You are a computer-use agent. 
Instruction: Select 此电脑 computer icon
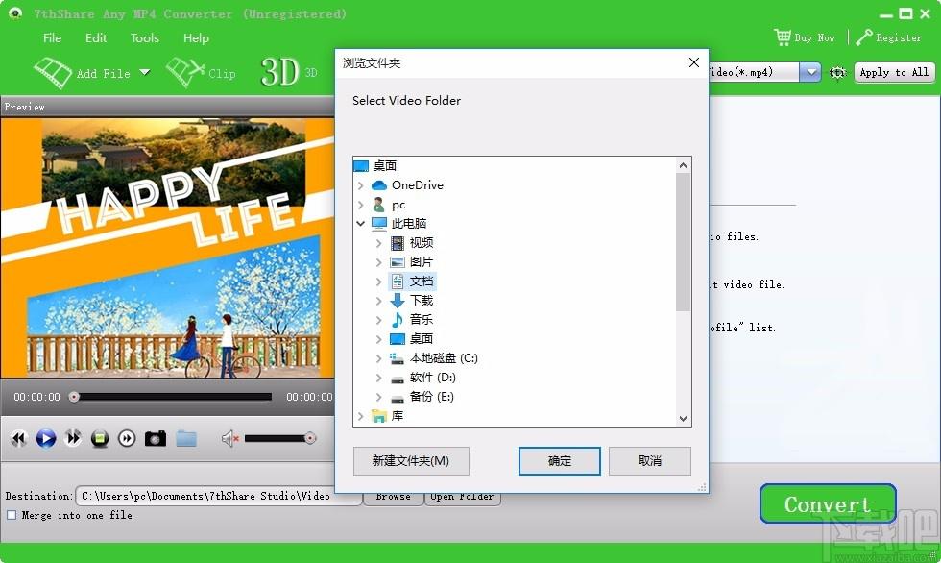point(378,224)
